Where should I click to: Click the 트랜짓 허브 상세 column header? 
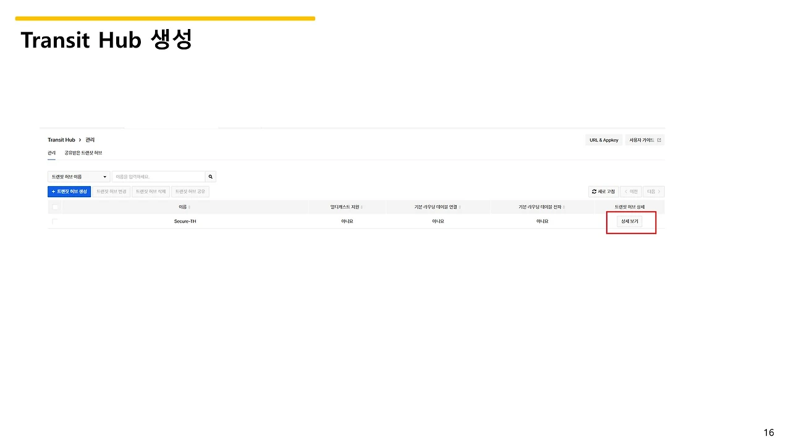630,207
